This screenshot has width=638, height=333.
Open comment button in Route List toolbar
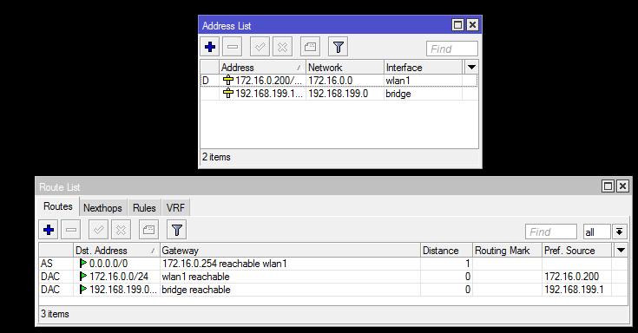[148, 230]
